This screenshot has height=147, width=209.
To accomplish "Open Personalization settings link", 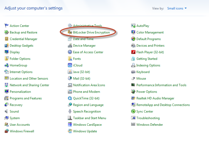I will [x=20, y=92].
